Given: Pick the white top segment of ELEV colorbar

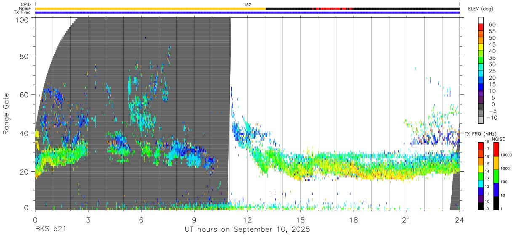Looking at the screenshot, I should (481, 20).
